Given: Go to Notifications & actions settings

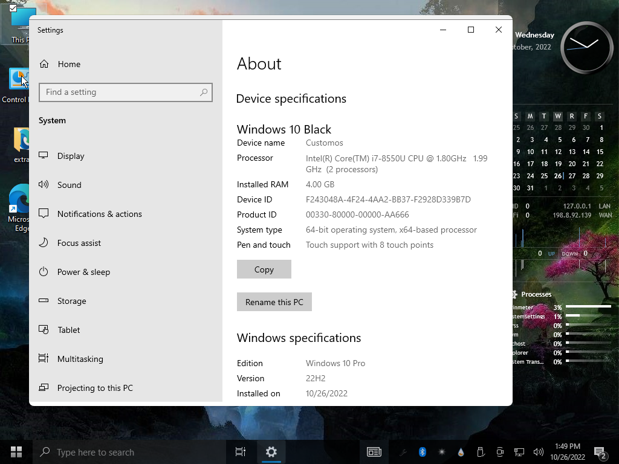Looking at the screenshot, I should pyautogui.click(x=99, y=214).
